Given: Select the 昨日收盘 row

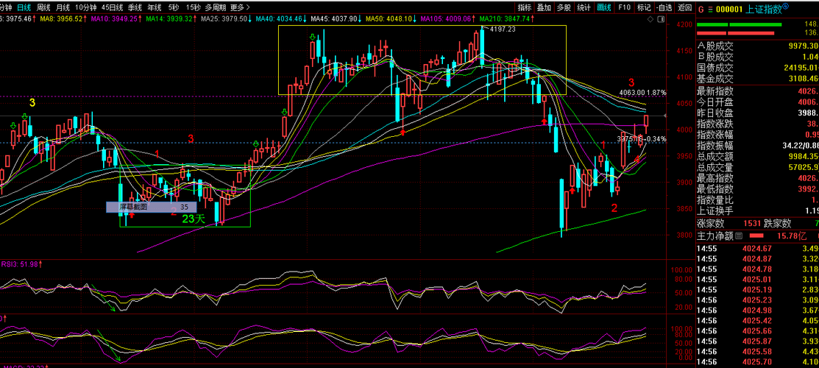Looking at the screenshot, I should 757,113.
